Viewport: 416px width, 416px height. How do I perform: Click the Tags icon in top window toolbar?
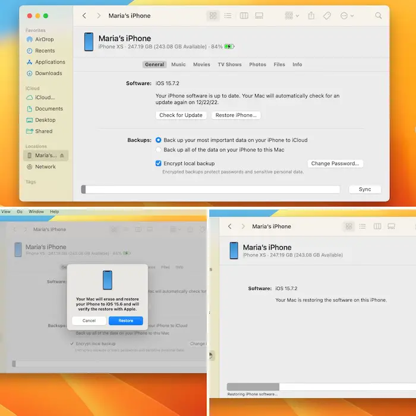click(327, 16)
